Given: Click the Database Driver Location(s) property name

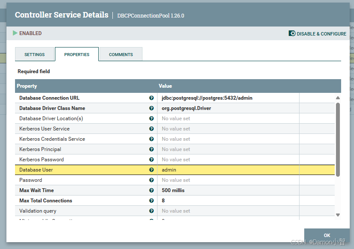Looking at the screenshot, I should [51, 119].
